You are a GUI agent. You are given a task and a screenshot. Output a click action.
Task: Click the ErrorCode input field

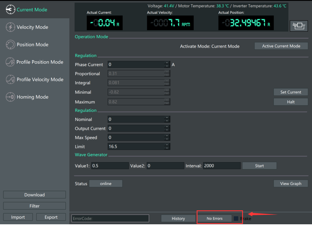tap(110, 219)
